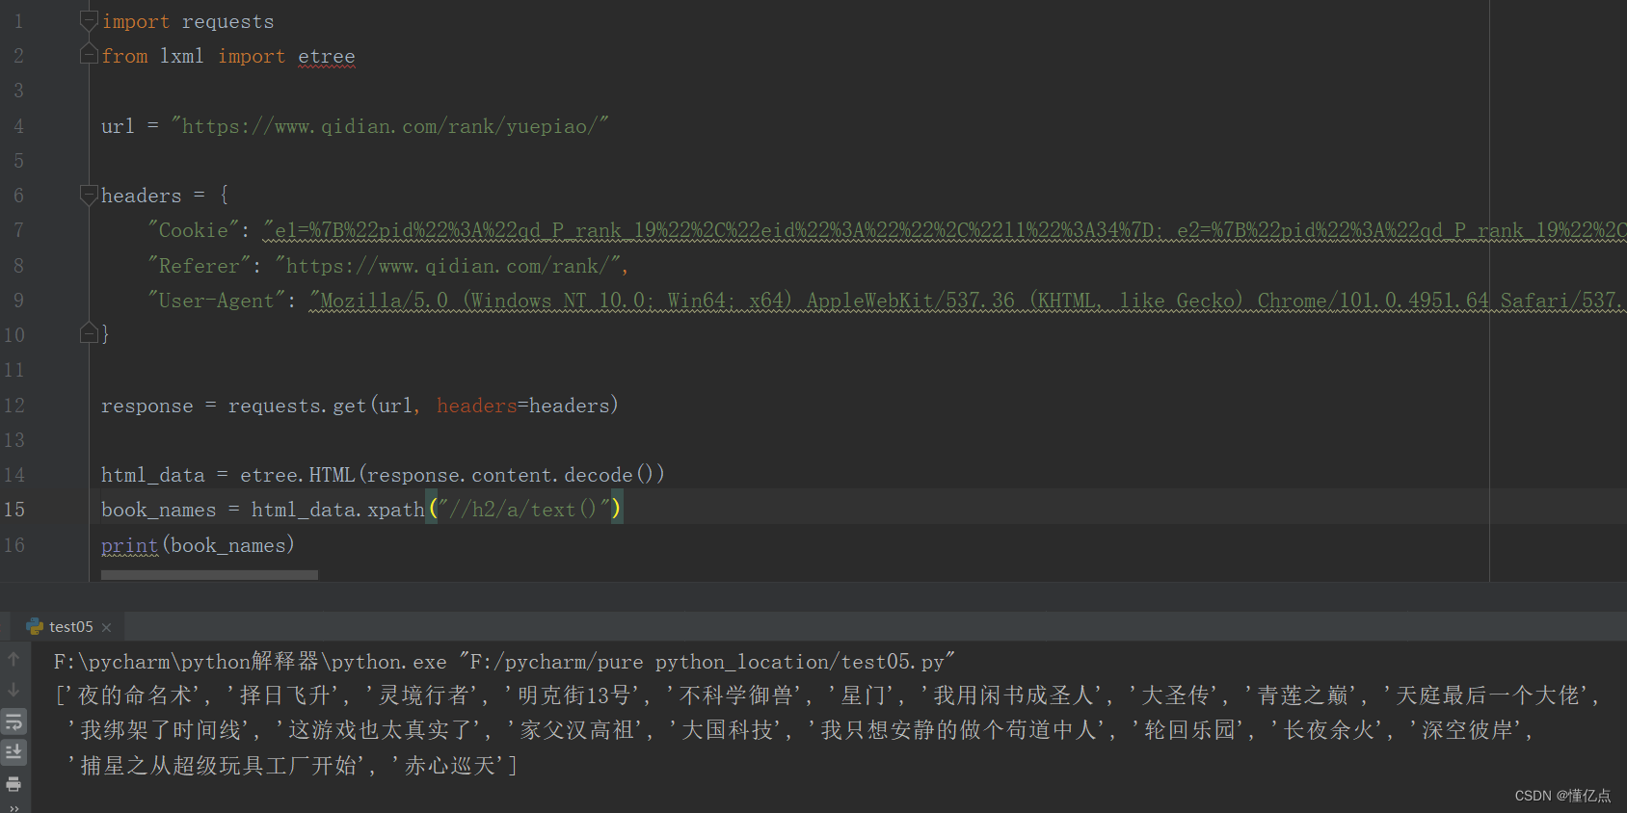This screenshot has height=813, width=1627.
Task: Click line number 12 in gutter
Action: [14, 406]
